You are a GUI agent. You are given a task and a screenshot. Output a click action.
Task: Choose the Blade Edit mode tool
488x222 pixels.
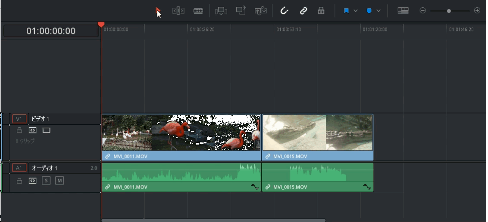click(x=198, y=11)
